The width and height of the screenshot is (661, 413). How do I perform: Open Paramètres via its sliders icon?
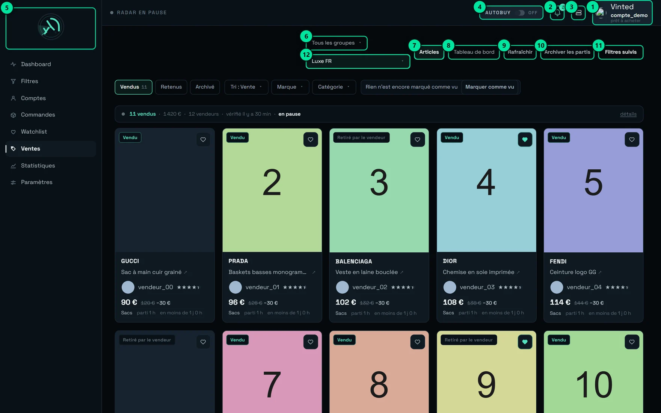13,182
